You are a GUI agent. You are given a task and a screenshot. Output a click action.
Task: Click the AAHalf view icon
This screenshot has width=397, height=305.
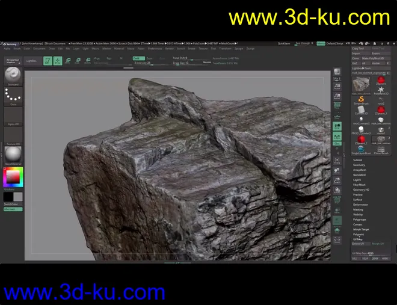point(337,96)
